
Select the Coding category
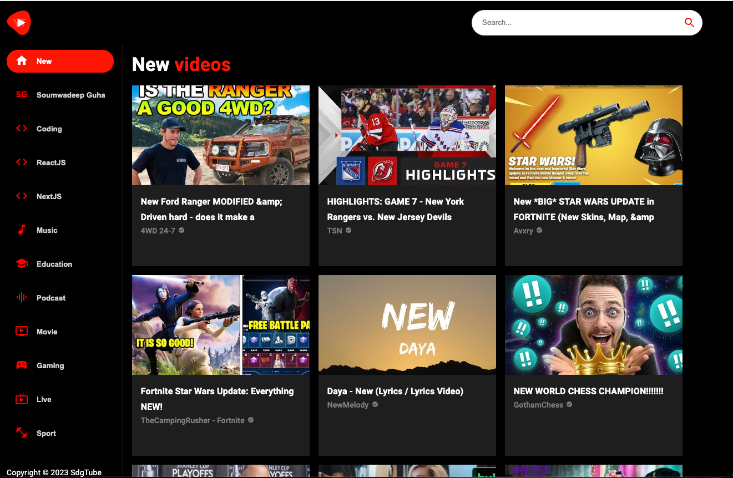(x=60, y=129)
